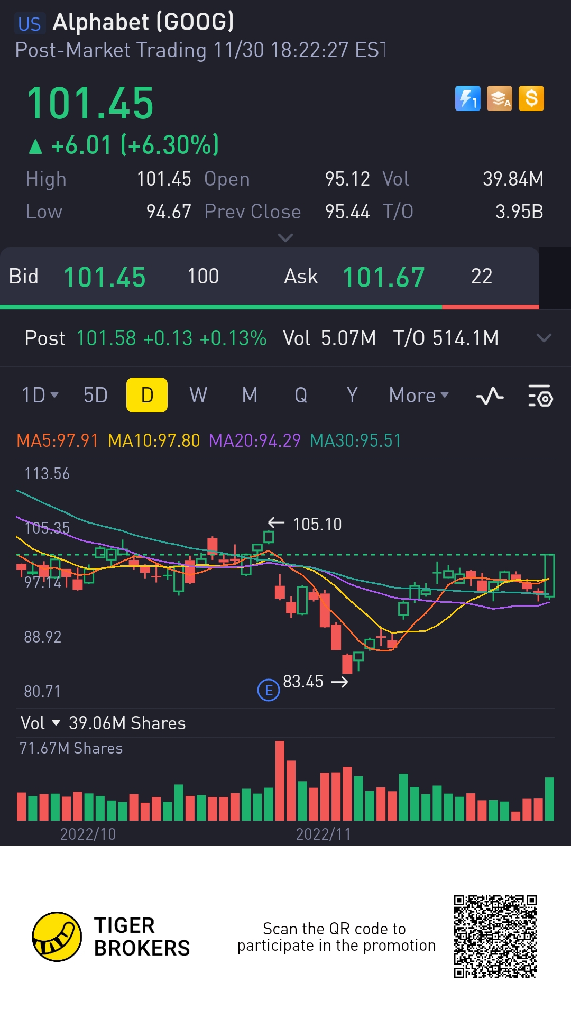Image resolution: width=571 pixels, height=1028 pixels.
Task: Select the D daily chart tab
Action: [x=147, y=395]
